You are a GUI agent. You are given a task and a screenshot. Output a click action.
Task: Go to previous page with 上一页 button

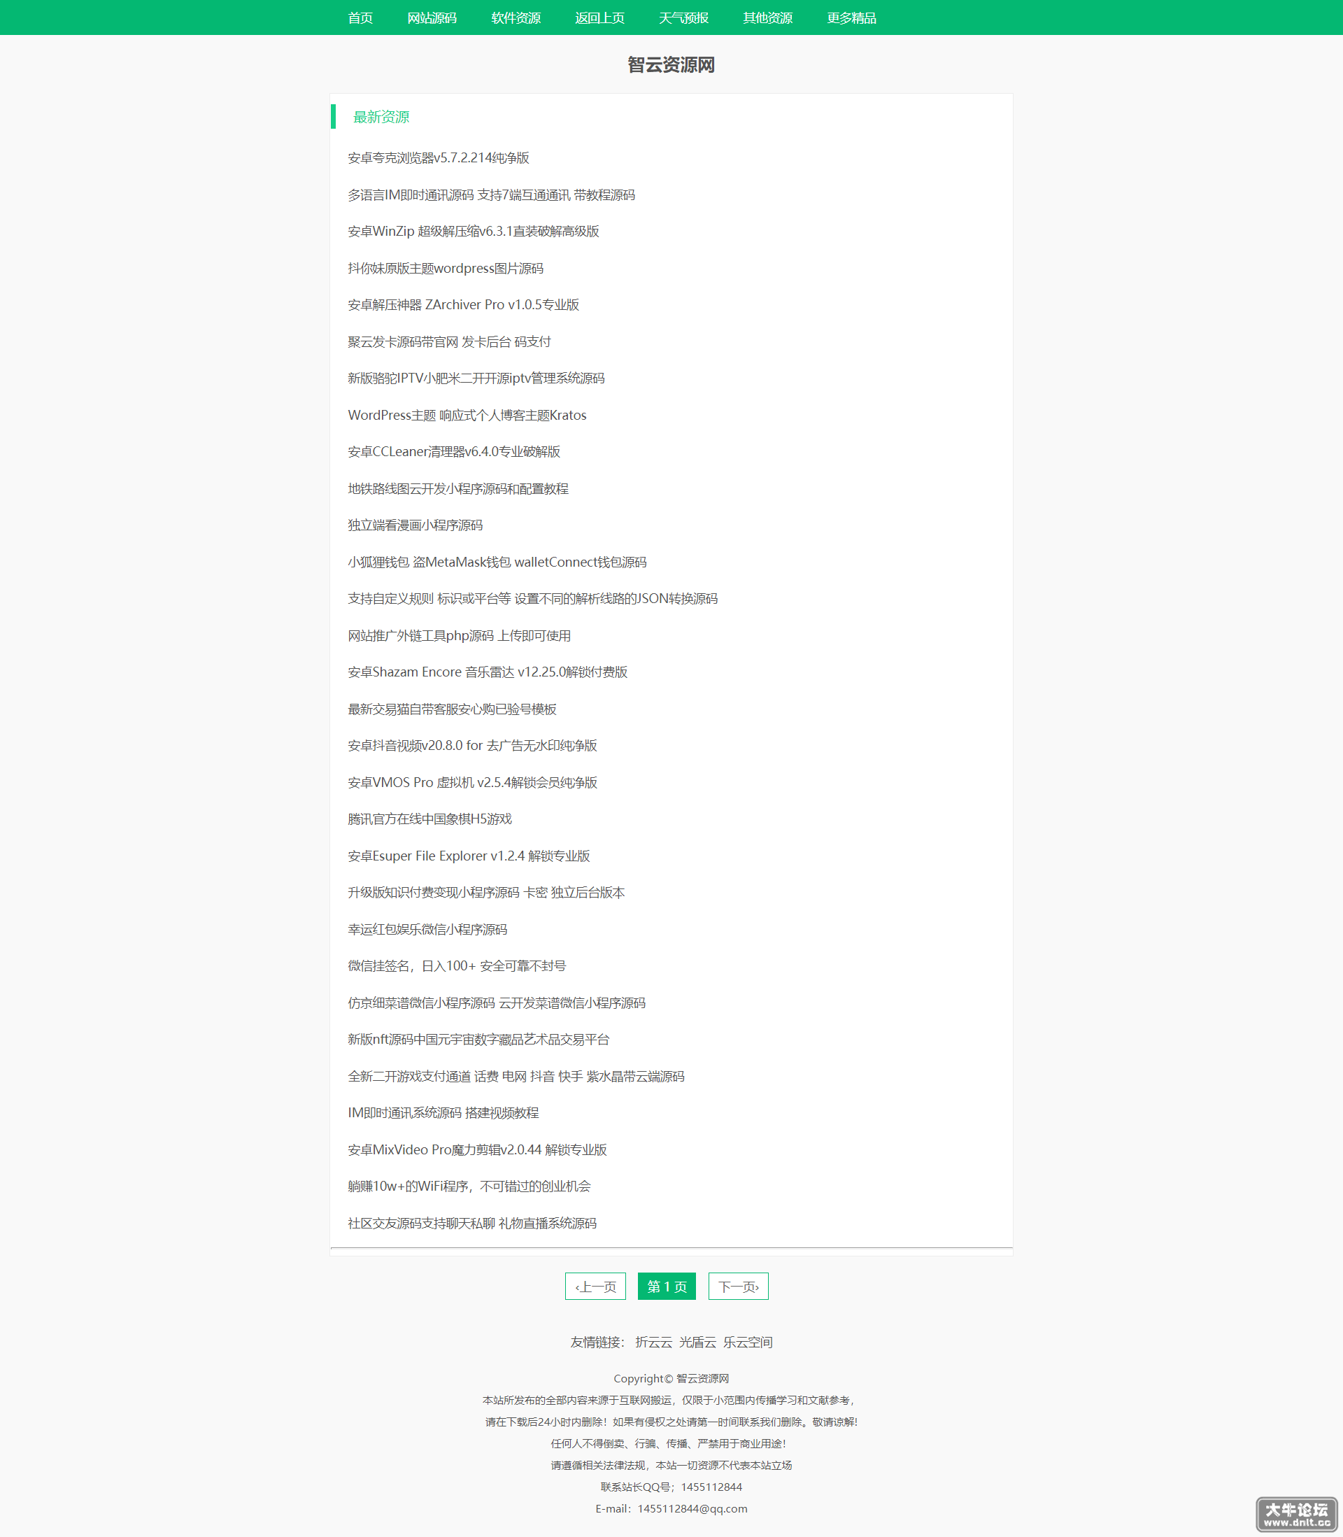click(x=595, y=1286)
